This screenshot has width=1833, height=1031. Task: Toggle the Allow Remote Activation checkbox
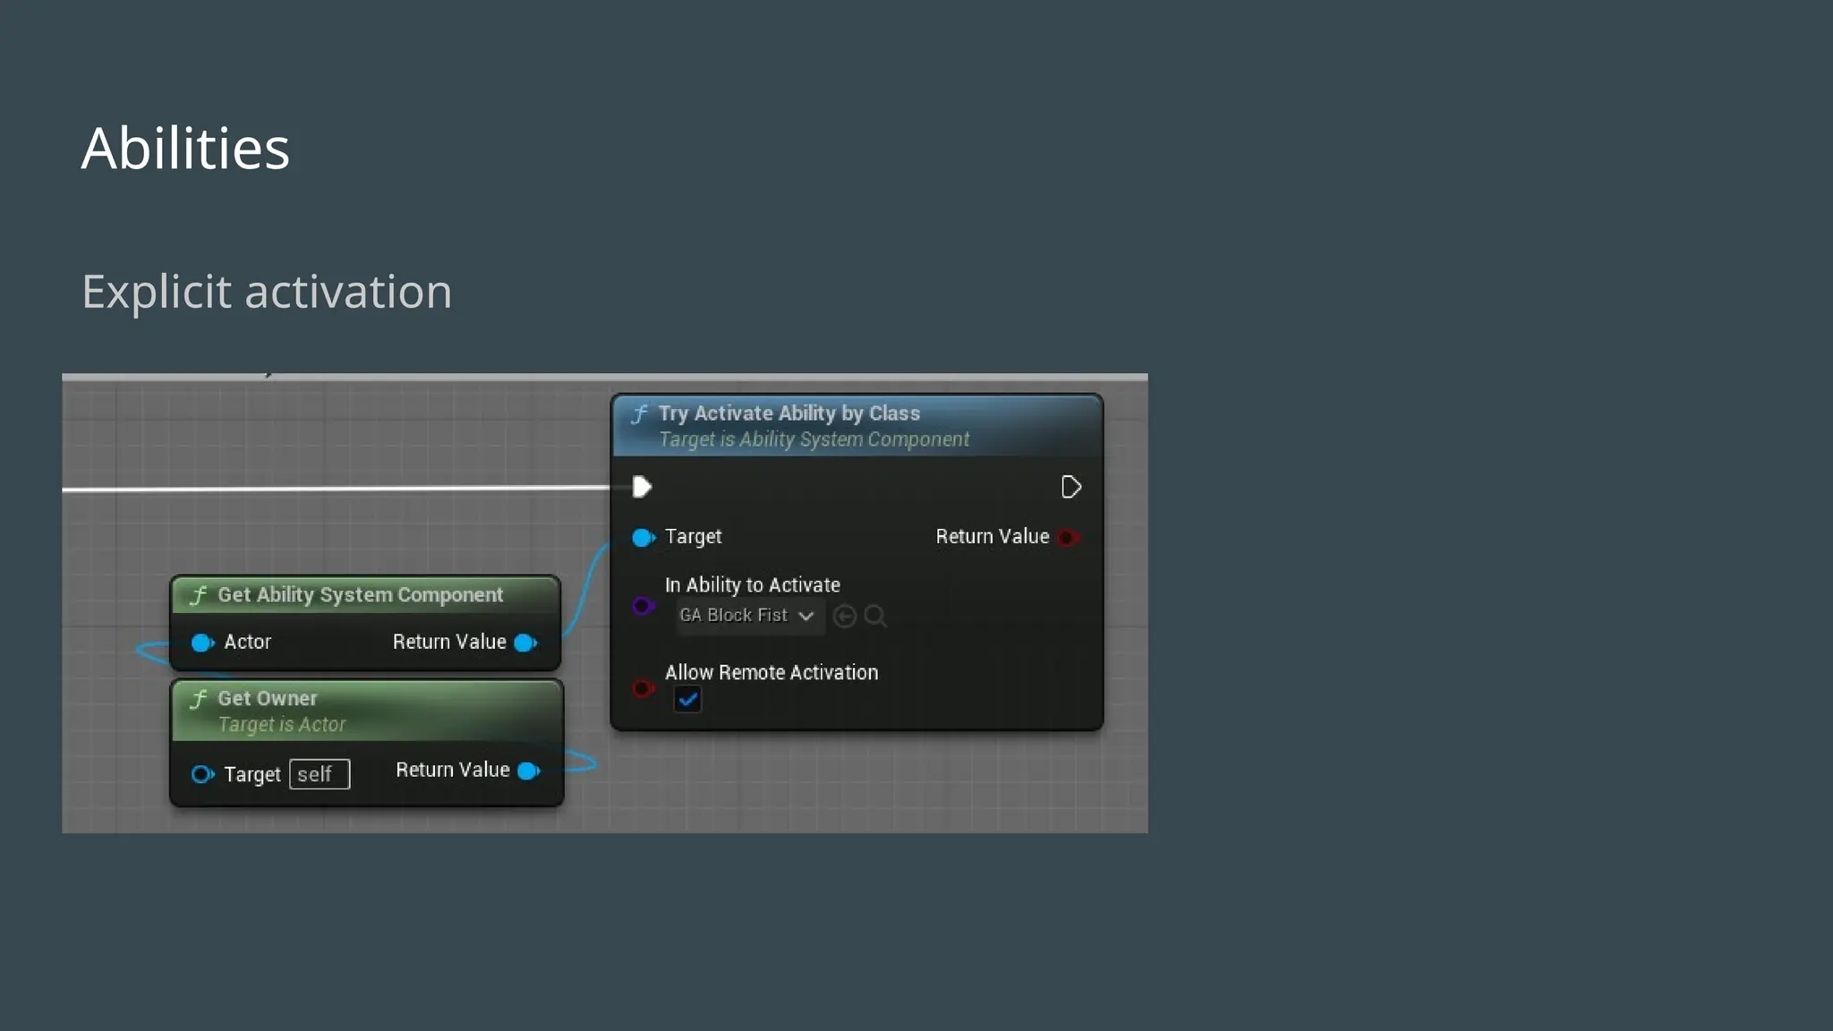click(687, 700)
